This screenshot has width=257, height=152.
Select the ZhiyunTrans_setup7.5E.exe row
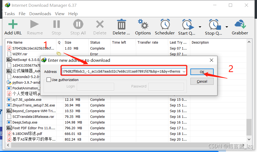[x=126, y=105]
